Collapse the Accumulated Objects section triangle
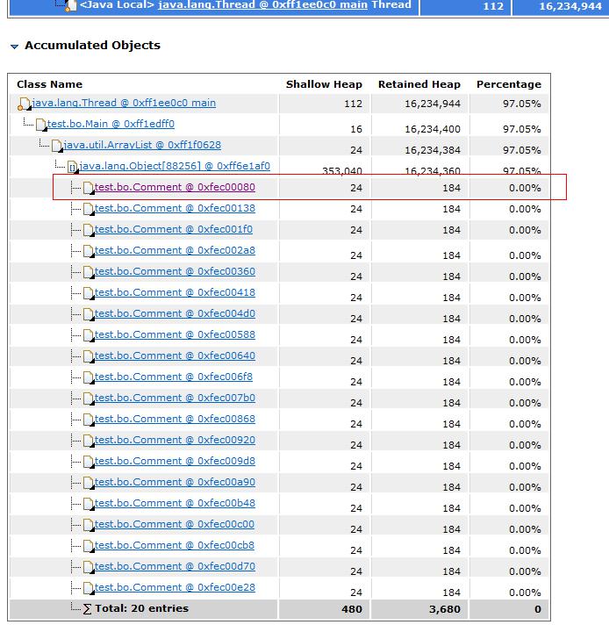Viewport: 609px width, 632px height. click(15, 47)
